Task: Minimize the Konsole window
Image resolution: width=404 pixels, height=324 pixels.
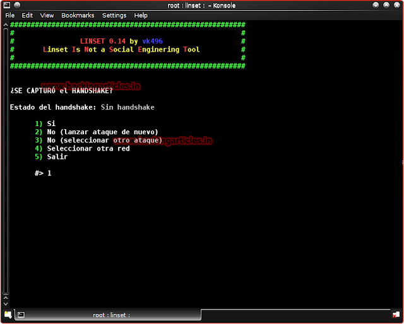Action: coord(376,5)
